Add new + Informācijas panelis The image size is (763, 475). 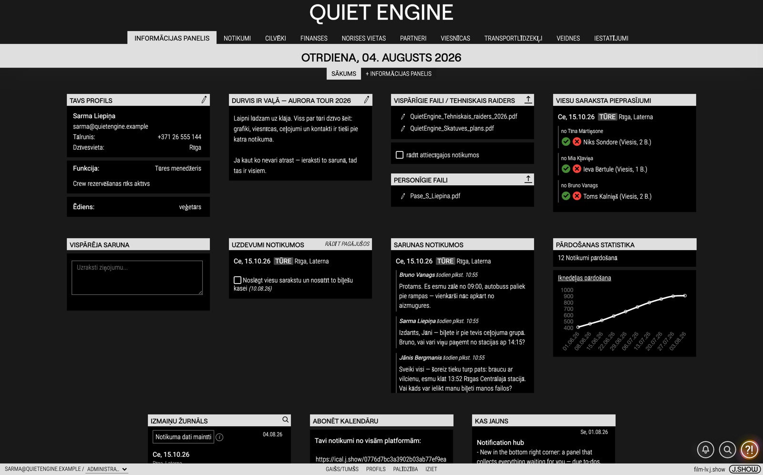[399, 74]
